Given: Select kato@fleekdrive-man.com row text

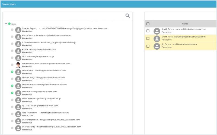Looking at the screenshot, I should pos(43,49).
